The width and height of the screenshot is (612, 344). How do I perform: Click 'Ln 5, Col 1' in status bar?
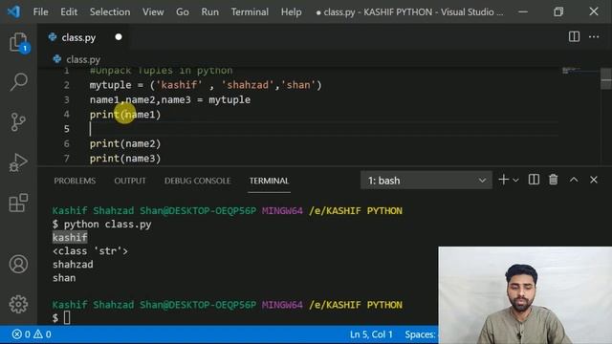[371, 334]
